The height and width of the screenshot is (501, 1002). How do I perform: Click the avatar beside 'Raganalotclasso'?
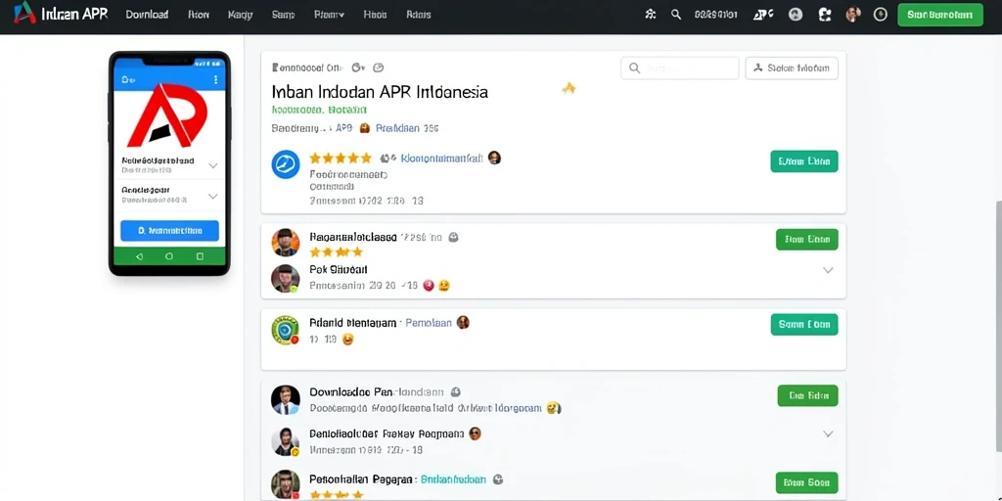click(286, 243)
